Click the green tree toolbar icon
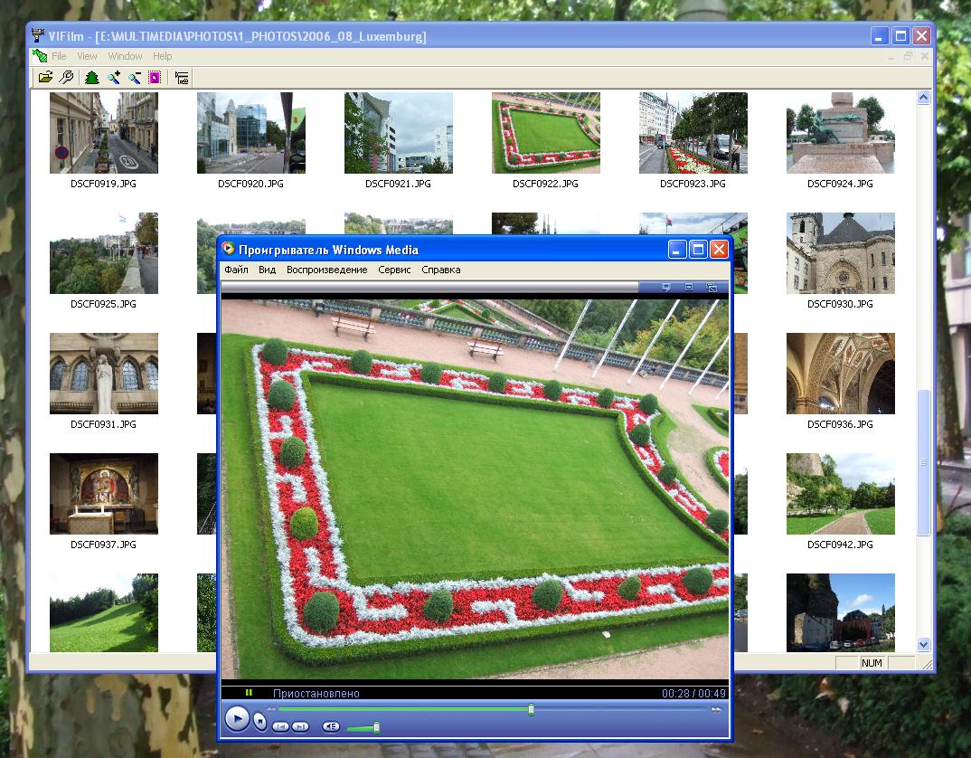 92,78
